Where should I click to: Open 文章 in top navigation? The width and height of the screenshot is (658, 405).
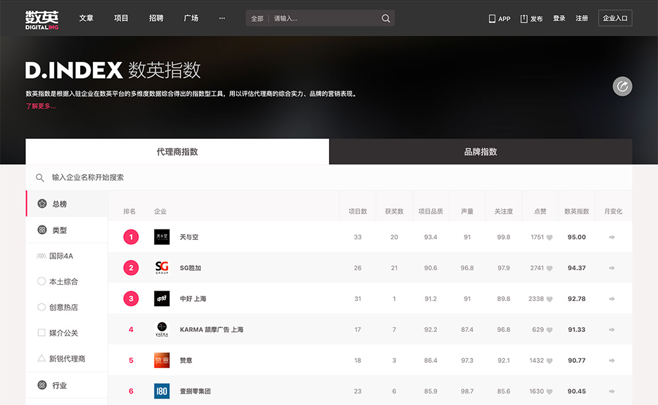pyautogui.click(x=86, y=18)
